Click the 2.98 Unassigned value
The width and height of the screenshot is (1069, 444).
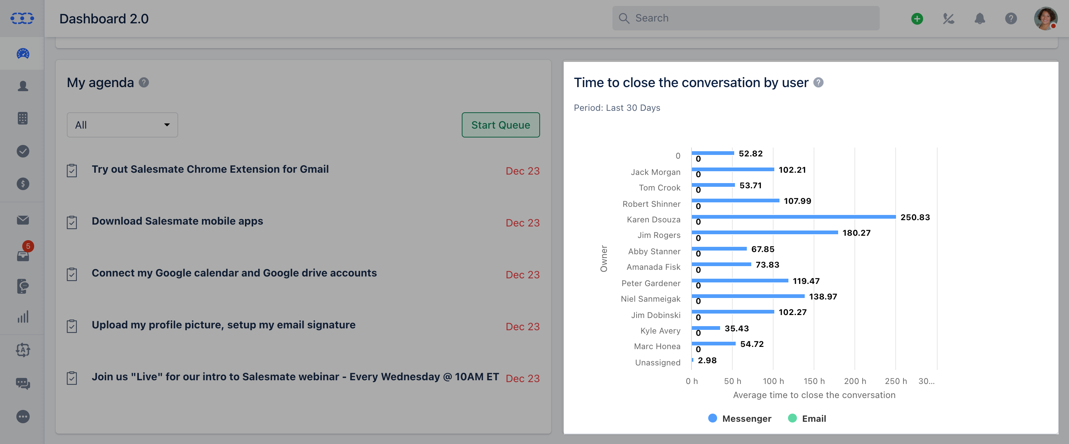[707, 360]
